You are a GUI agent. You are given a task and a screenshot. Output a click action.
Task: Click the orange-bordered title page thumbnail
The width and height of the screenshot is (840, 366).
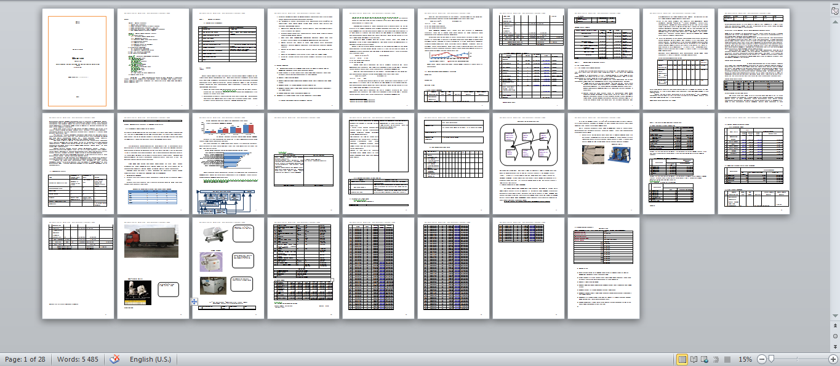(x=78, y=60)
